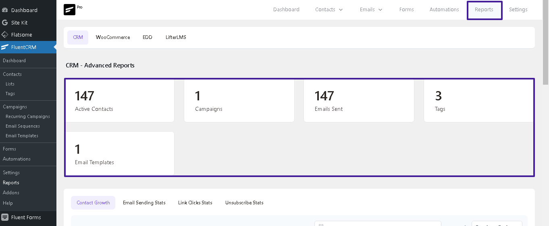This screenshot has height=226, width=549.
Task: Open Email Sequences in sidebar
Action: pyautogui.click(x=23, y=126)
